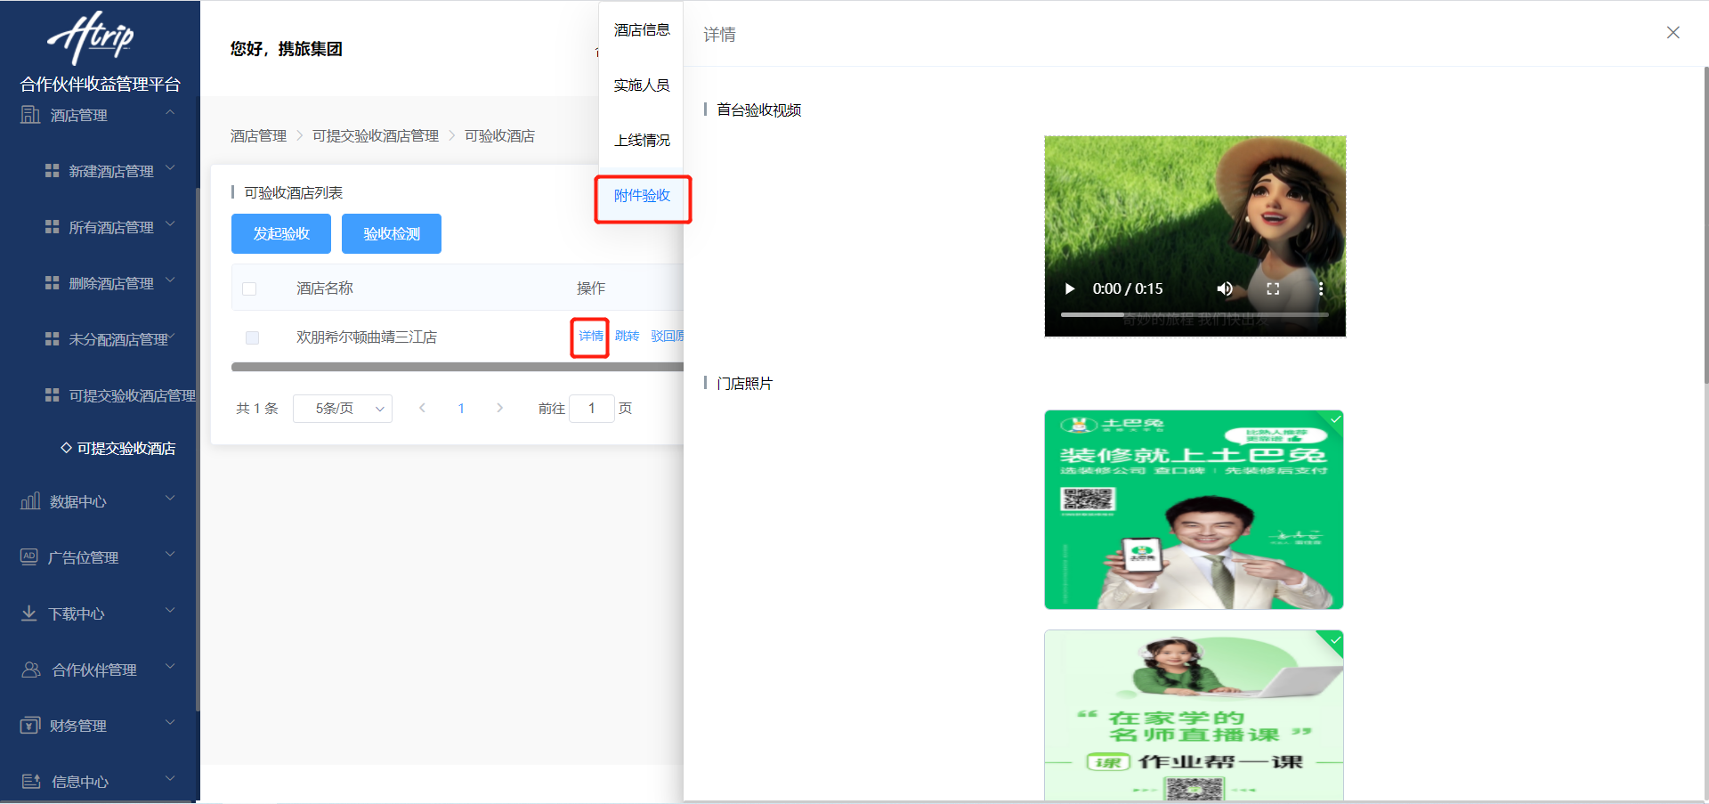Open 详情 for 欢朋希尔顿曲靖三江店

click(590, 337)
